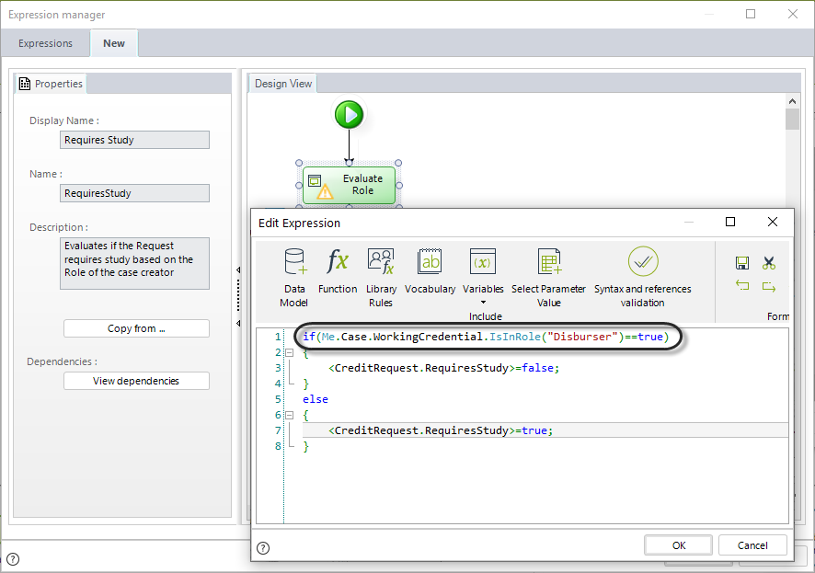Open Library Rules
The image size is (815, 573).
[381, 278]
